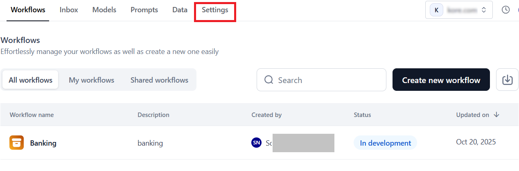Image resolution: width=519 pixels, height=171 pixels.
Task: Sort by Updated on arrow
Action: click(x=496, y=115)
